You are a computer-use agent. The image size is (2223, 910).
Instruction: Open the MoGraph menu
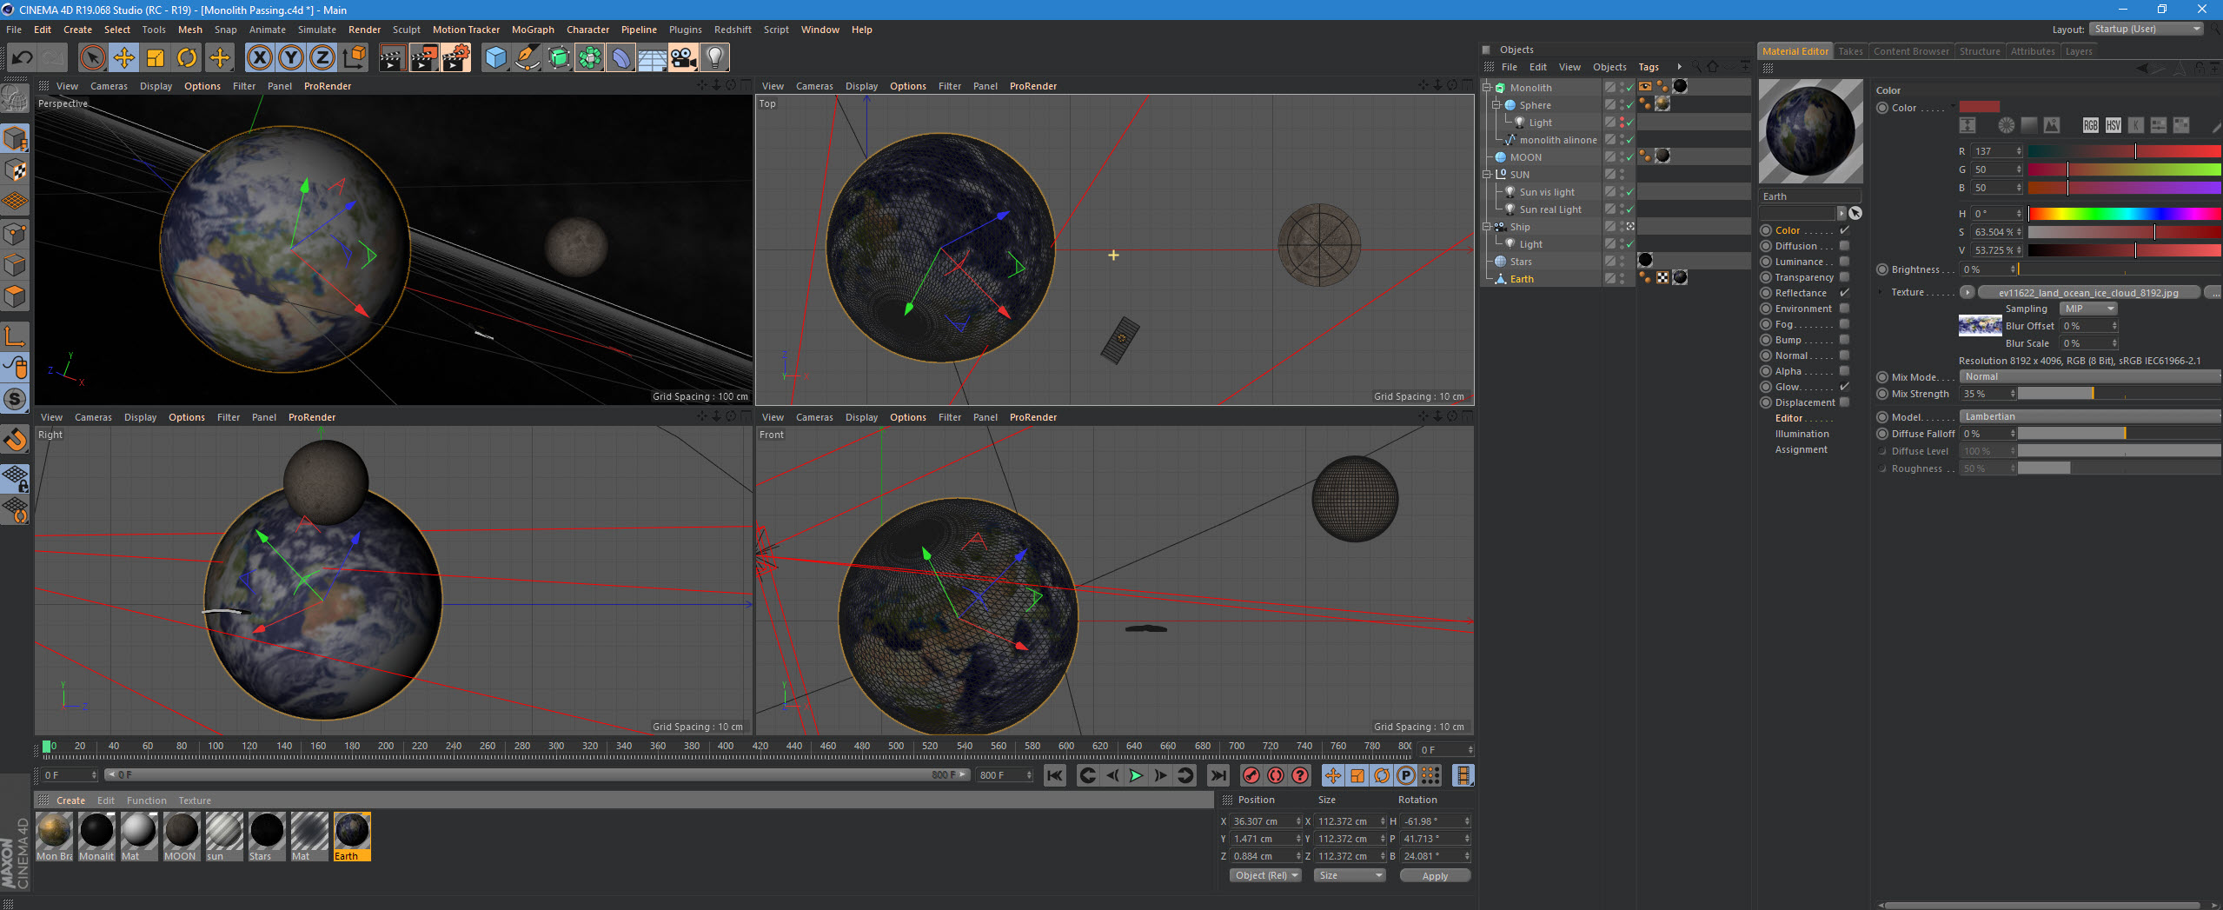pos(533,30)
